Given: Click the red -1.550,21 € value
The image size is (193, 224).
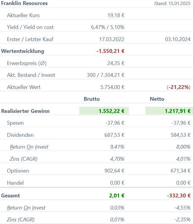Looking at the screenshot, I should 110,51.
